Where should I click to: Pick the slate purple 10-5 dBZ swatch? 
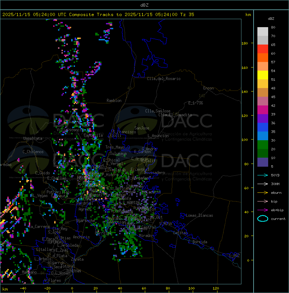pyautogui.click(x=263, y=162)
